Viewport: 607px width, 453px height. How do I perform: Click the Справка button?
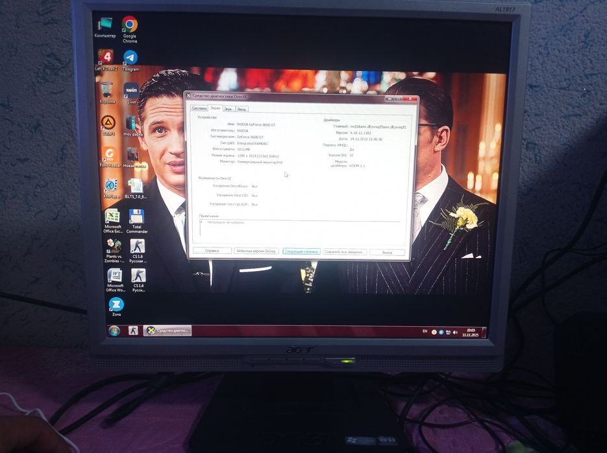pos(212,251)
